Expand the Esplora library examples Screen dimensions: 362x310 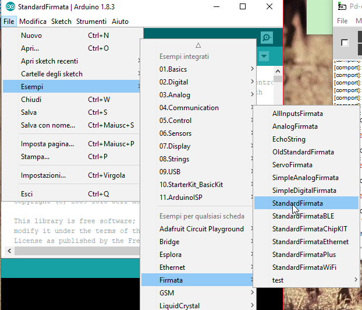click(x=197, y=255)
